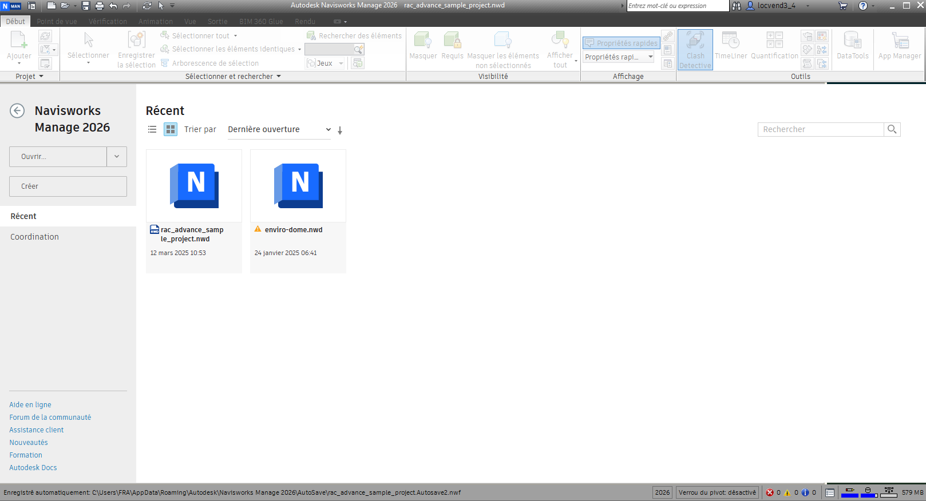Click the Links chain icon in Affichage panel
Viewport: 926px width, 501px height.
[x=668, y=36]
